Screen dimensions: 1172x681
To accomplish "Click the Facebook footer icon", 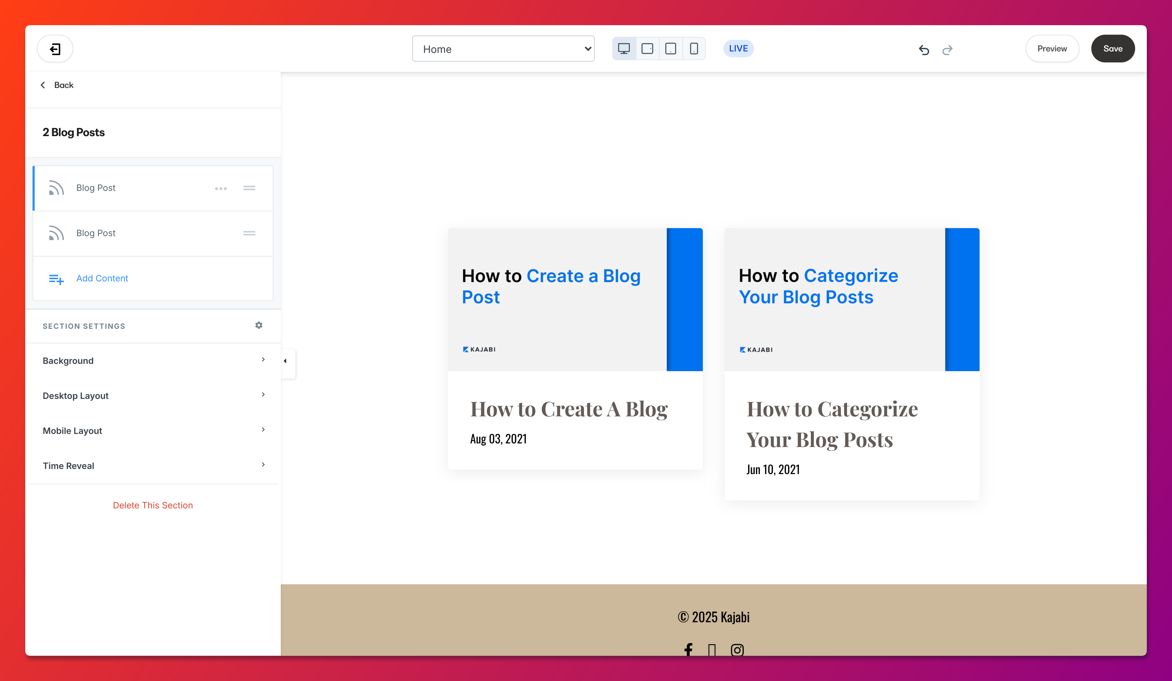I will click(x=688, y=649).
